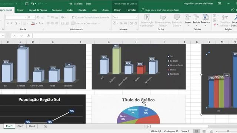Open the Inserir ribbon tab
This screenshot has height=133, width=237.
click(x=20, y=10)
